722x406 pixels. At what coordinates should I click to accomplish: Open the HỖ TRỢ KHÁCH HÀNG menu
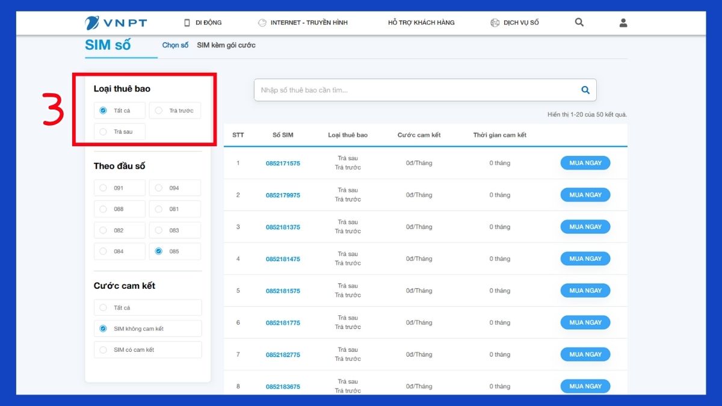[x=421, y=23]
